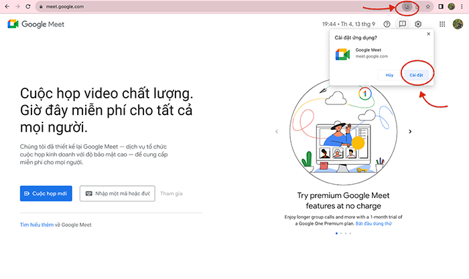Click the Try premium Google Meet features heading

coord(343,201)
